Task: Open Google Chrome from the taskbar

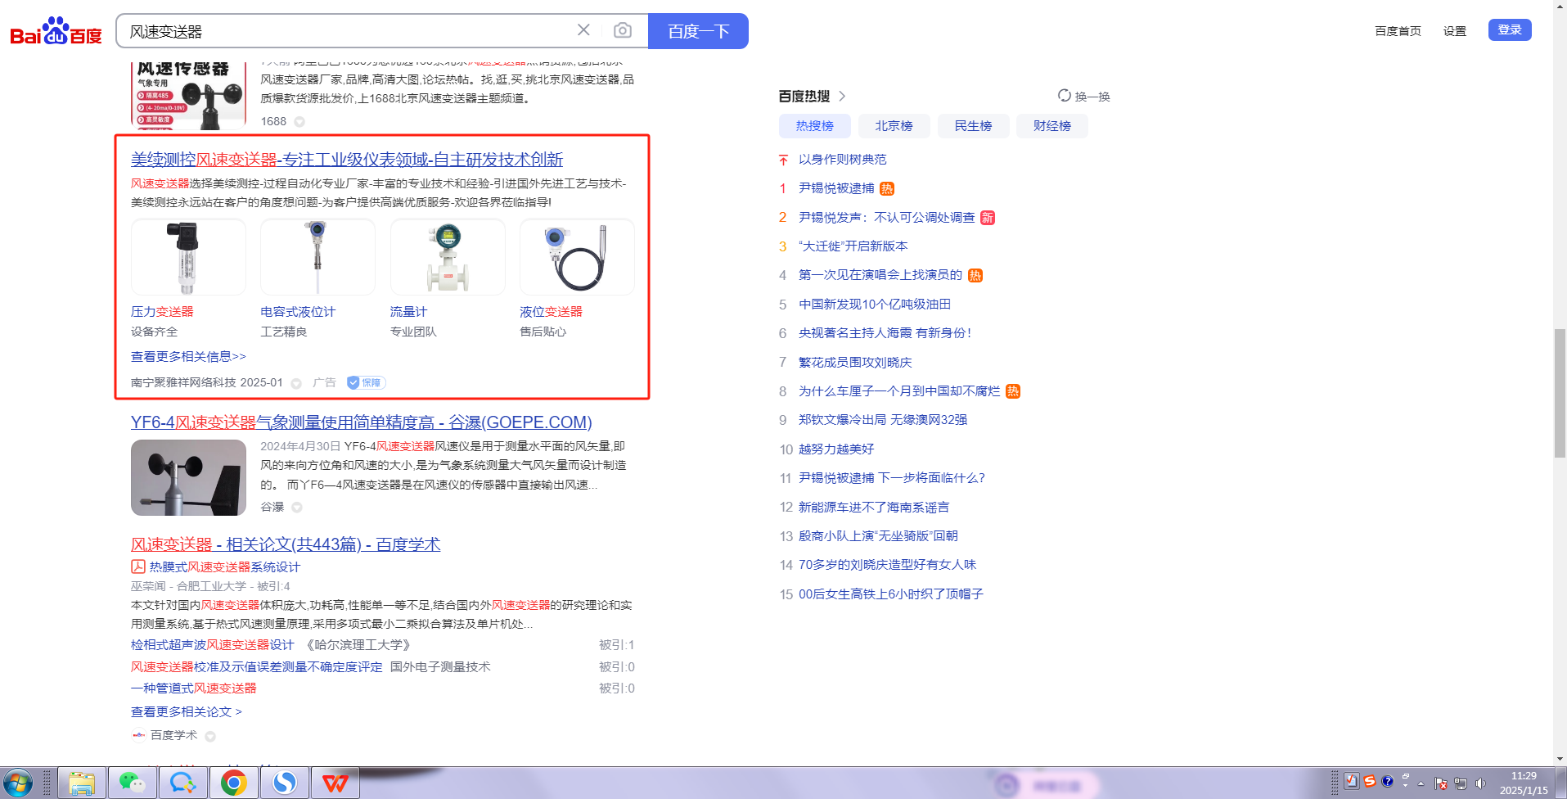Action: point(233,783)
